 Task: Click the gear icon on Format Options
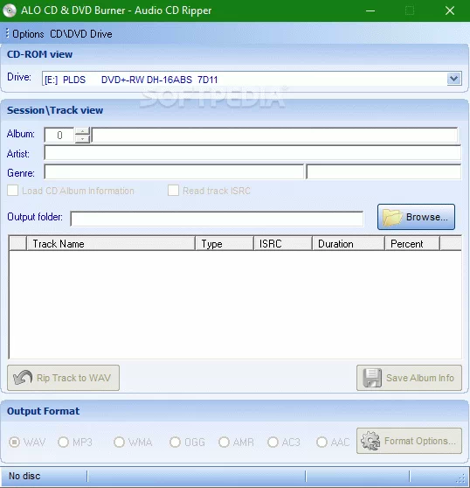coord(370,441)
